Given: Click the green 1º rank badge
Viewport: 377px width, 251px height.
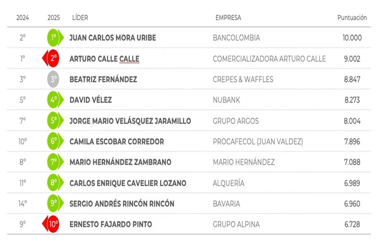Looking at the screenshot, I should [x=54, y=38].
